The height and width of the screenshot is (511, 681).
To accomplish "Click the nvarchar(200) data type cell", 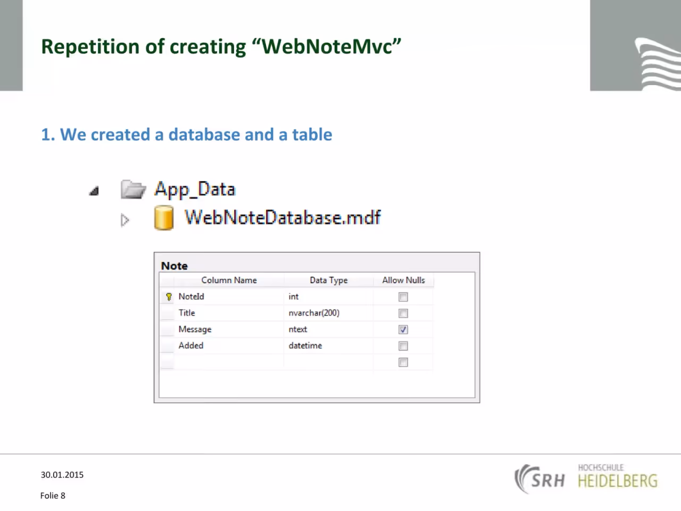I will click(328, 313).
